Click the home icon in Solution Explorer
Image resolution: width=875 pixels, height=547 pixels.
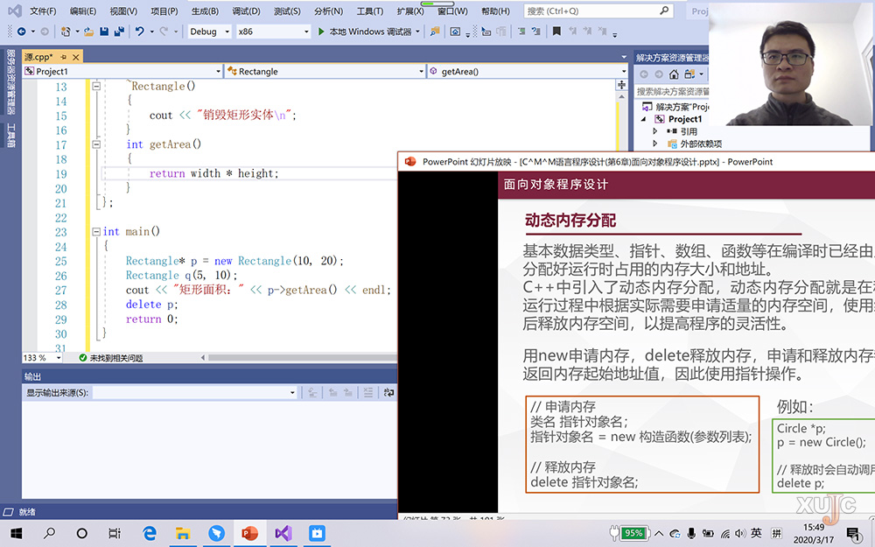(x=673, y=74)
